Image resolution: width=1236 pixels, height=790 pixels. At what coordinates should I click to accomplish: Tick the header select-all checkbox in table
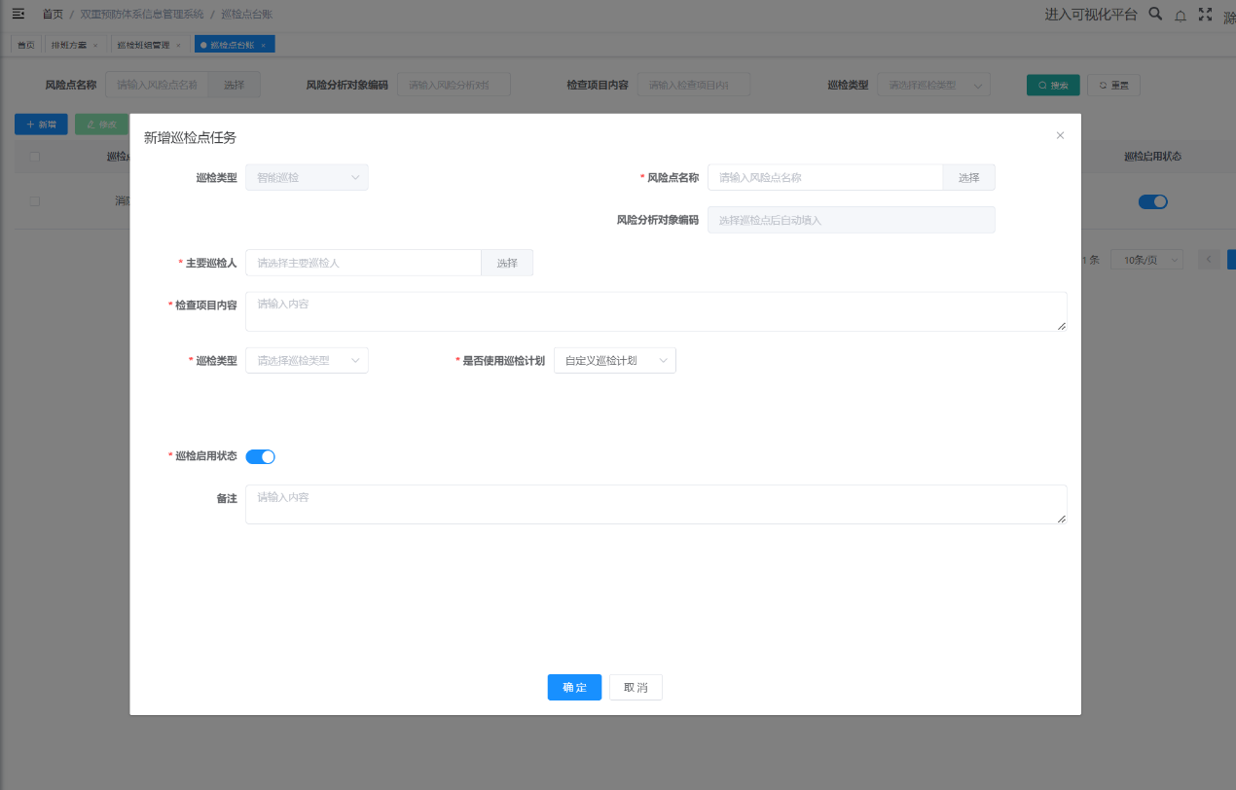[x=35, y=157]
